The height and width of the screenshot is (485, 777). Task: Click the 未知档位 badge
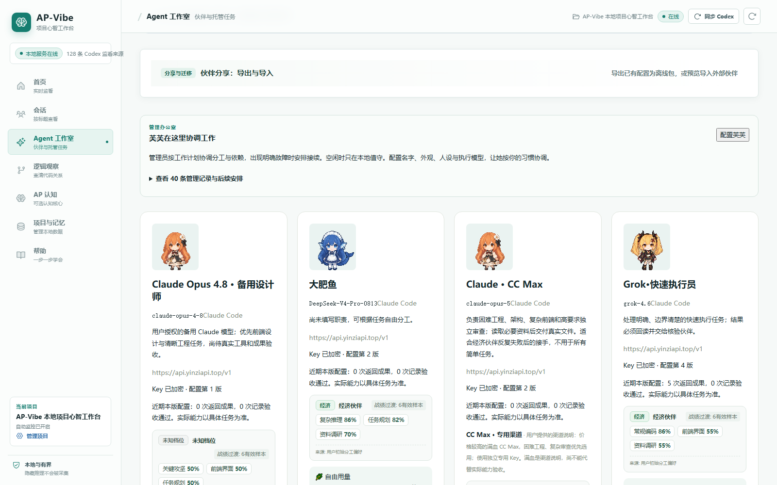tap(173, 440)
